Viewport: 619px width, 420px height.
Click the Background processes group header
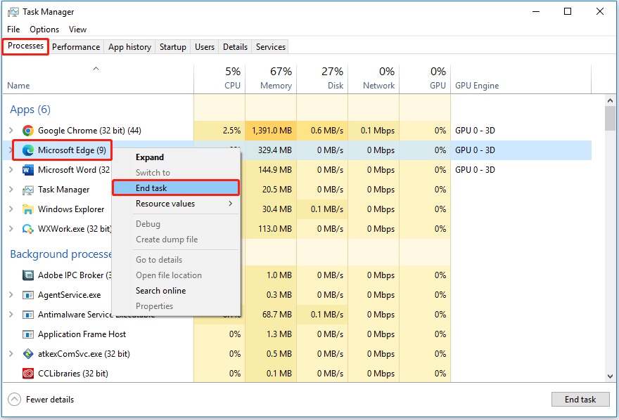[60, 254]
